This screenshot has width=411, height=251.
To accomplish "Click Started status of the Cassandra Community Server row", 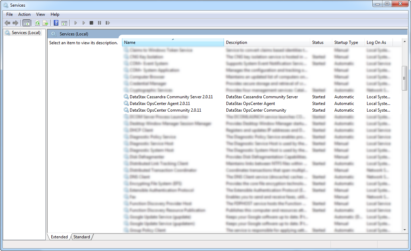I will (x=319, y=97).
